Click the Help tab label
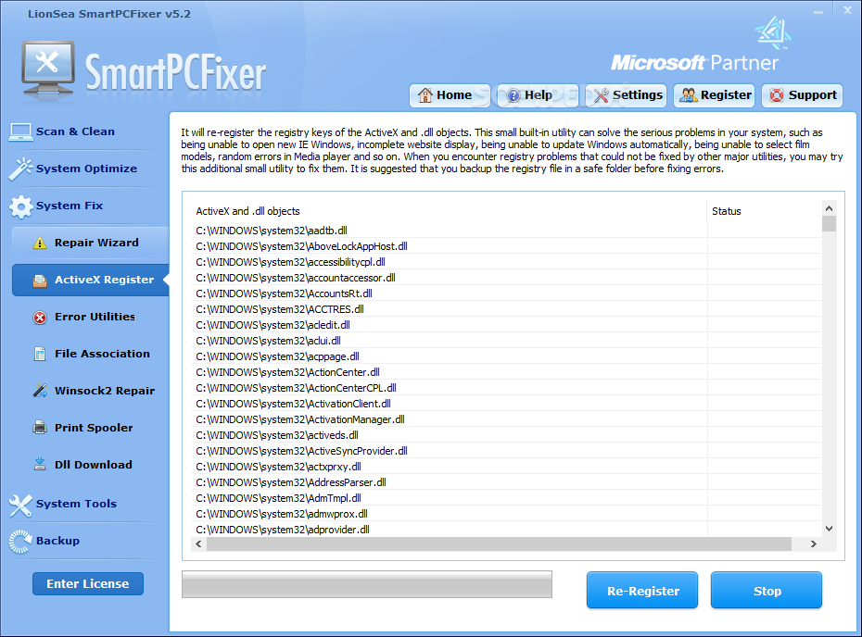This screenshot has height=637, width=862. tap(539, 95)
